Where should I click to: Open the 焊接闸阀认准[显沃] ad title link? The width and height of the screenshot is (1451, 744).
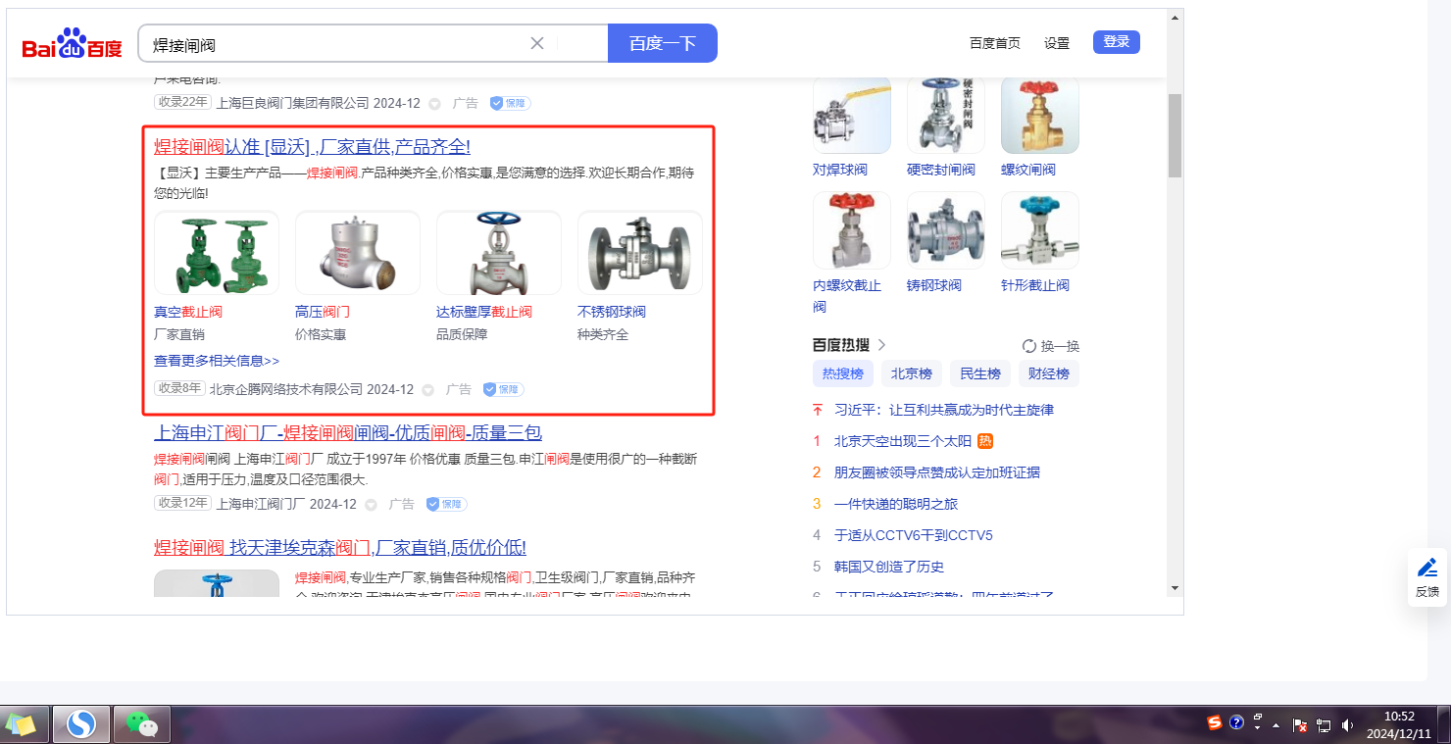pyautogui.click(x=312, y=147)
